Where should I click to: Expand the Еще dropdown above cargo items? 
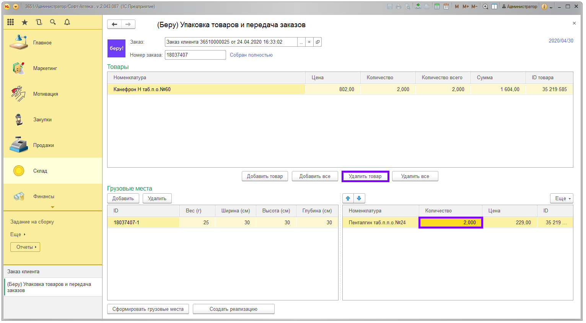point(562,198)
